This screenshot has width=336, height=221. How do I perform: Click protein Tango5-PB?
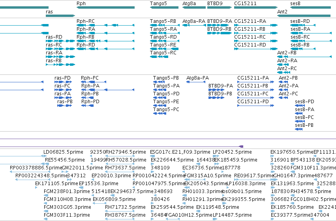pyautogui.click(x=166, y=78)
